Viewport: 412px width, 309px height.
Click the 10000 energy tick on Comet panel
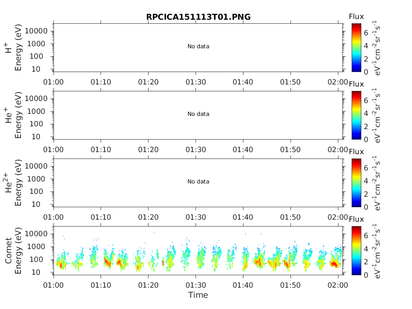[36, 234]
